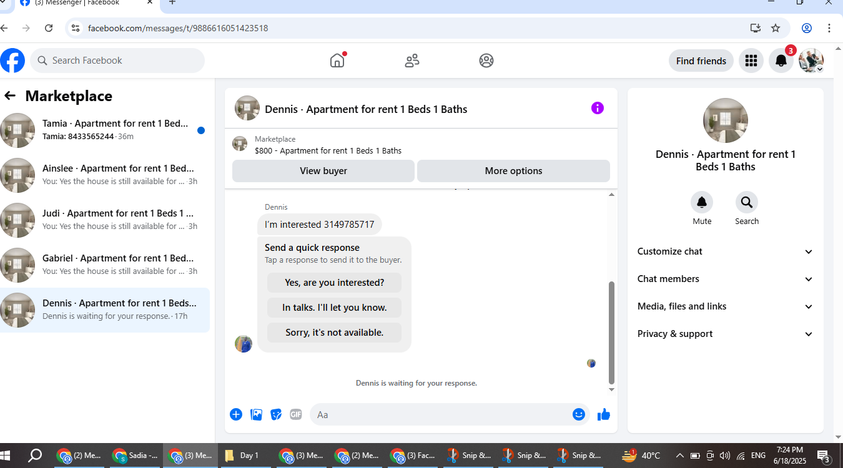The image size is (843, 468).
Task: Focus the Search Facebook field
Action: [x=117, y=61]
